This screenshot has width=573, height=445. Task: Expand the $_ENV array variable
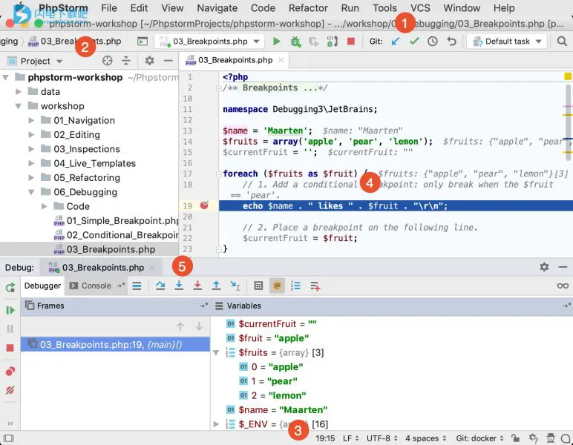tap(217, 424)
